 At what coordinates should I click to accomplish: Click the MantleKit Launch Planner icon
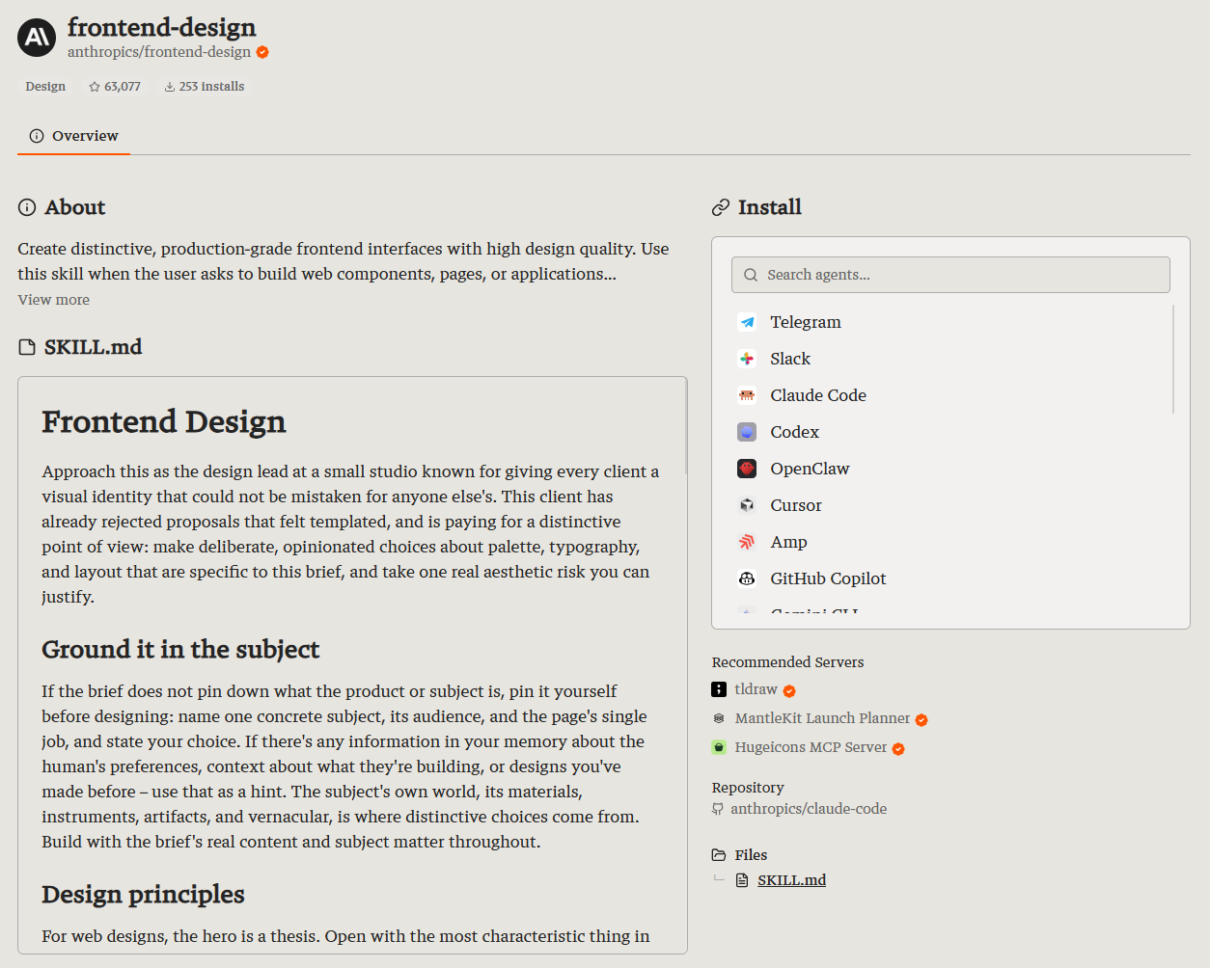[x=719, y=718]
